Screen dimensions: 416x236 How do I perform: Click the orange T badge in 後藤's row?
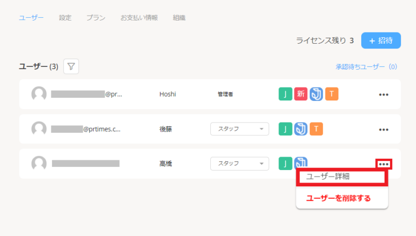(x=316, y=129)
